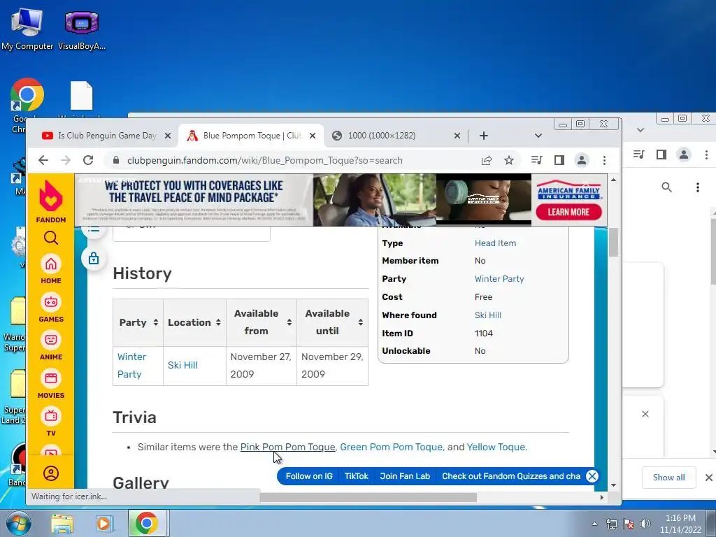Open the Yellow Toque link
The height and width of the screenshot is (537, 716).
click(x=496, y=447)
